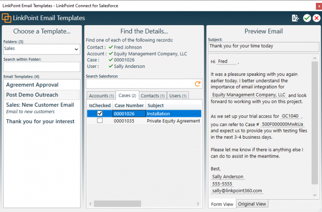322x212 pixels.
Task: Click the Fred Johnson contact record
Action: click(x=128, y=47)
